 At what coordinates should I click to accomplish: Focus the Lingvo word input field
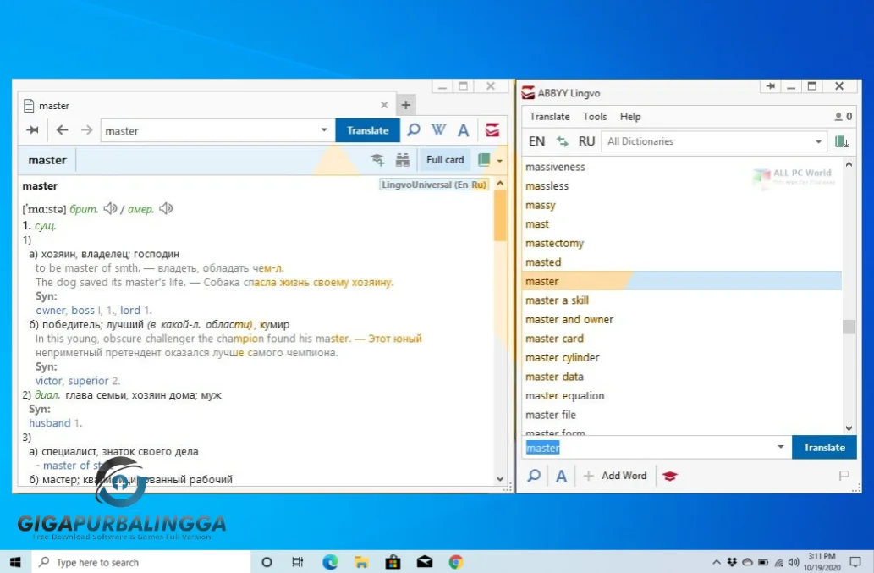coord(648,448)
